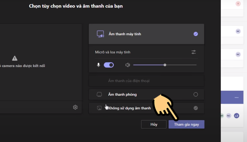Click the Tham gia ngay button
Screen dimensions: 247x142
click(186, 124)
